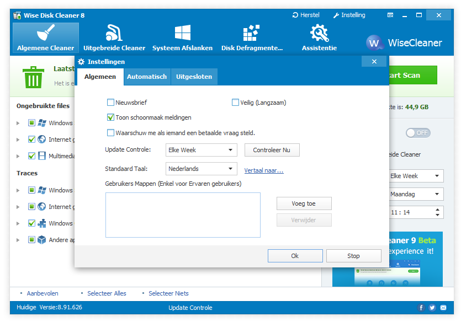Click the Internet globe icon under Traces

42,207
